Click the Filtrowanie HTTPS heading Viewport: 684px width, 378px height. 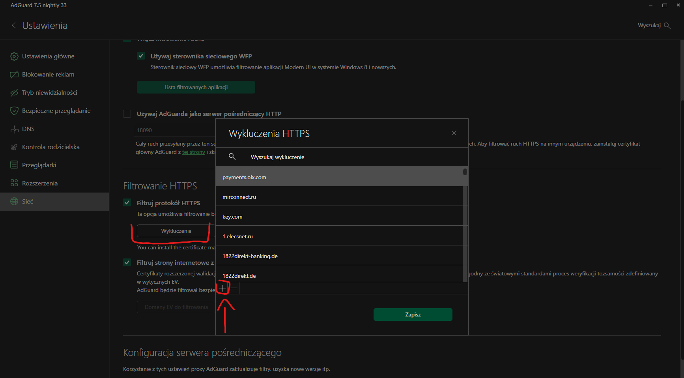(x=160, y=186)
